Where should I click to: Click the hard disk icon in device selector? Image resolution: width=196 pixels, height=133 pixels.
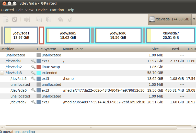(152, 19)
